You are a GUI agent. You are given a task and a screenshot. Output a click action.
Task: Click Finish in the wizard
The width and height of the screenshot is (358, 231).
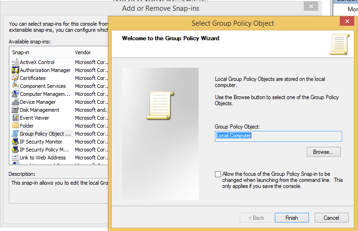point(292,218)
